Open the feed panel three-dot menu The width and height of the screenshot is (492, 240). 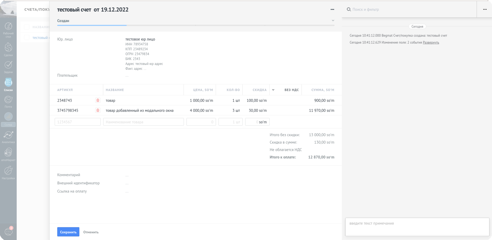click(x=485, y=9)
